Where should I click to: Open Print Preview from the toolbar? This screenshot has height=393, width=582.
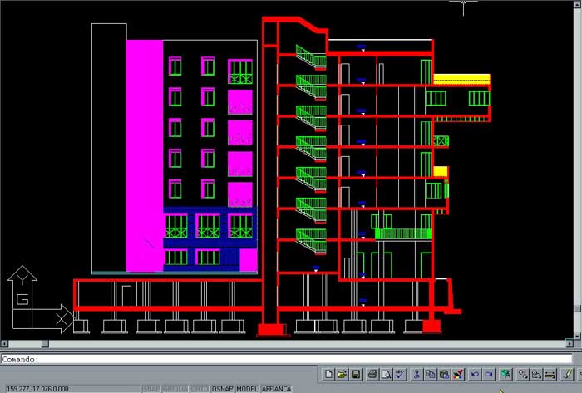click(x=387, y=375)
